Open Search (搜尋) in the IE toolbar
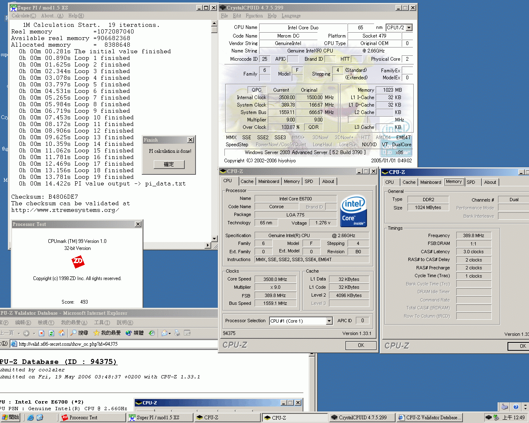 [79, 333]
